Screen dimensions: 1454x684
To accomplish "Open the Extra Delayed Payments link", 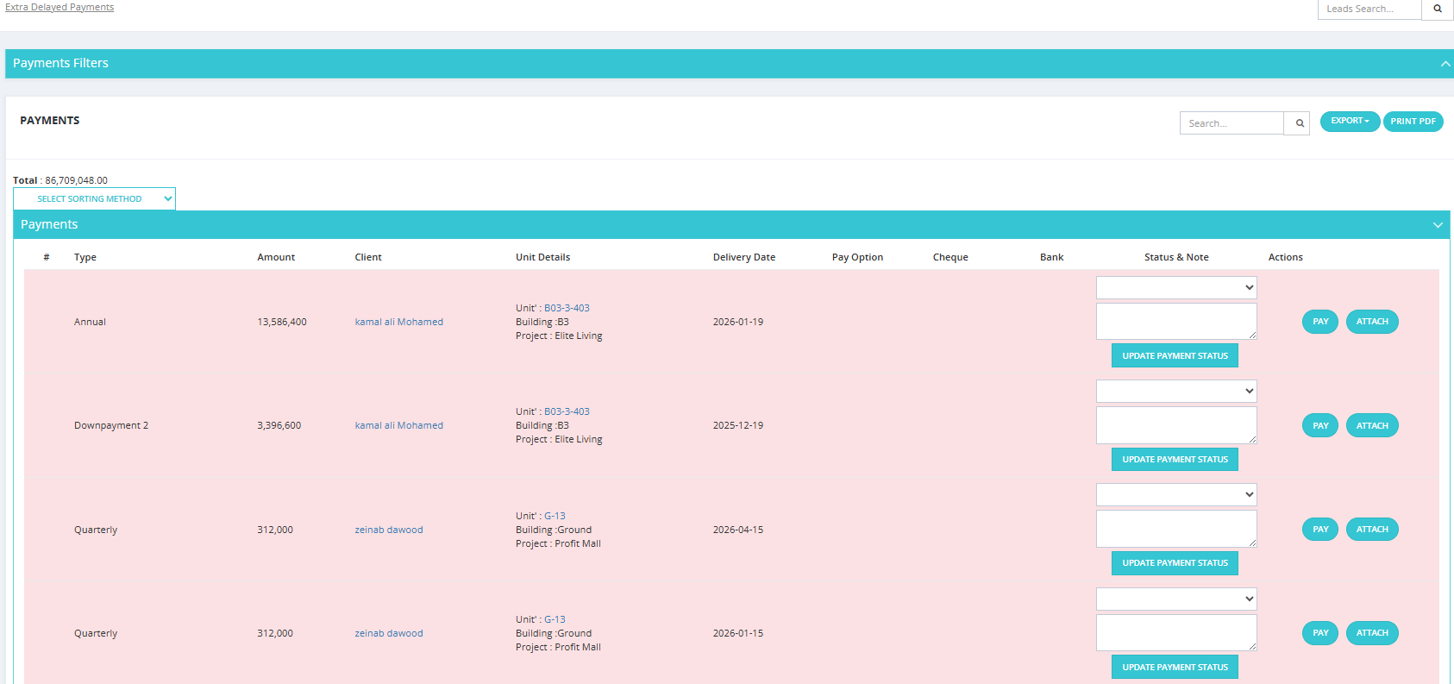I will pyautogui.click(x=60, y=7).
